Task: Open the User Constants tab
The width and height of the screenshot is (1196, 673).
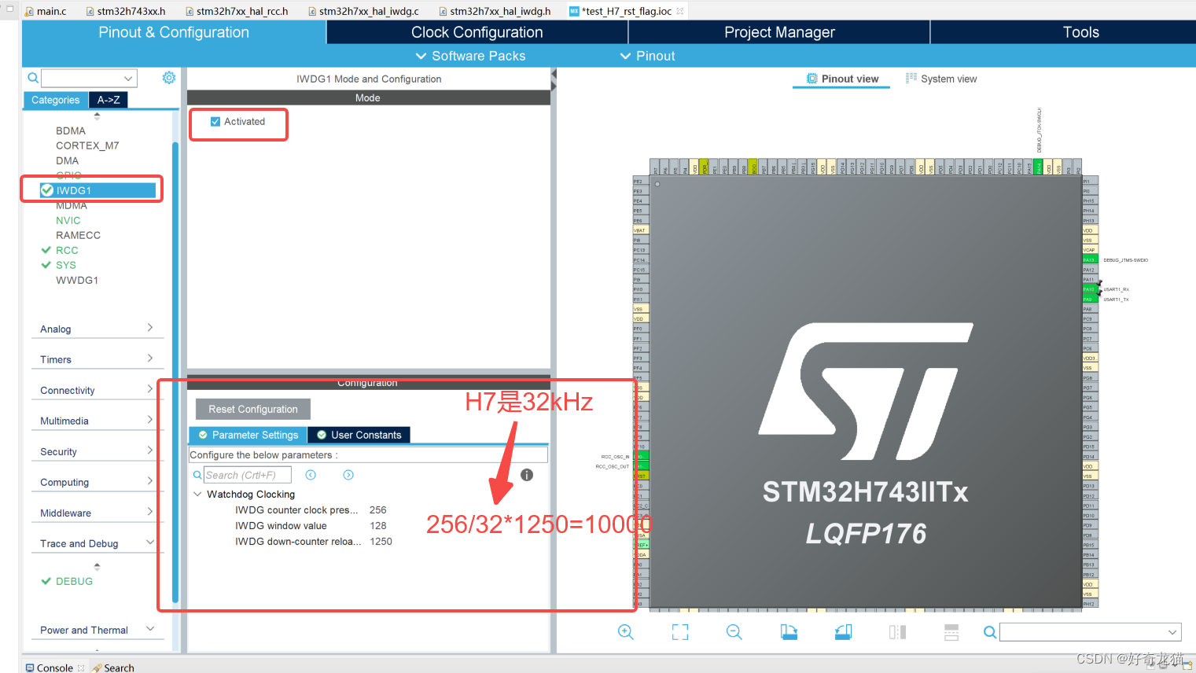Action: [x=359, y=435]
